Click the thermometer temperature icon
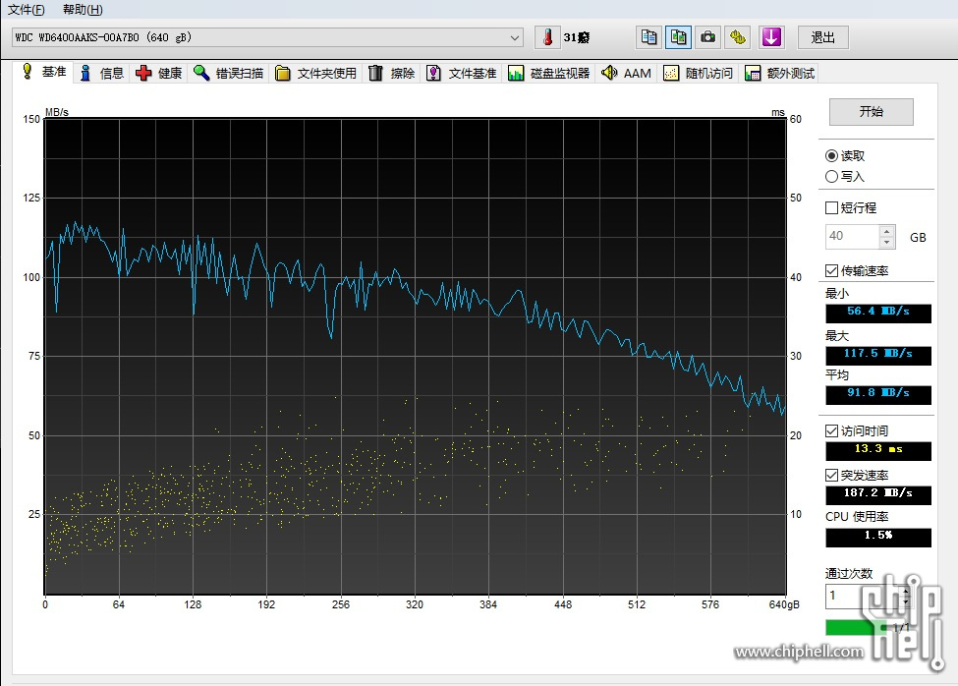The height and width of the screenshot is (686, 958). 547,37
